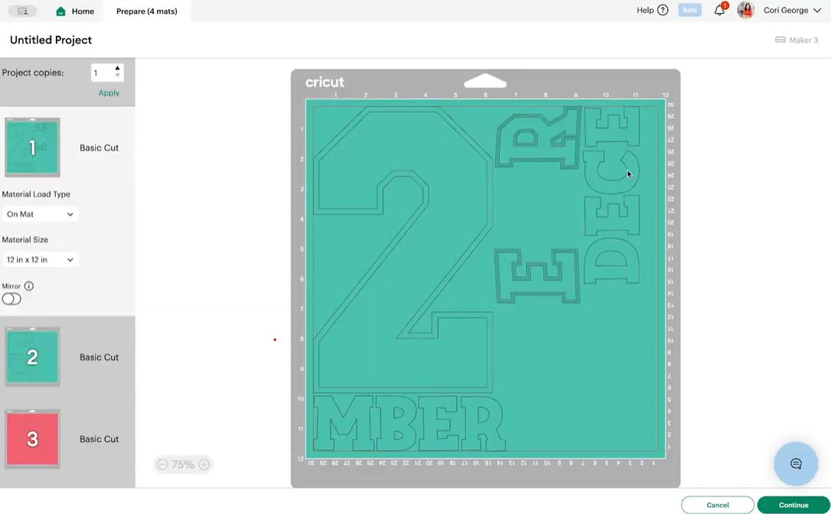Expand Cori George account menu
Viewport: 831px width, 514px height.
(x=816, y=10)
